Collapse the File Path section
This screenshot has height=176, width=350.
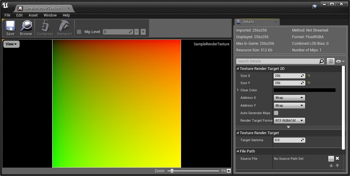tap(238, 151)
